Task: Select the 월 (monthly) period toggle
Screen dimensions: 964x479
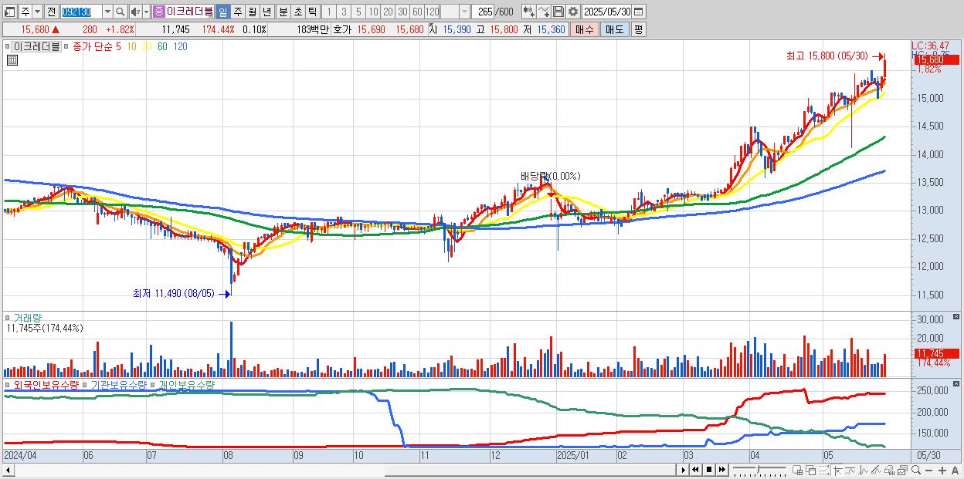Action: [x=252, y=12]
